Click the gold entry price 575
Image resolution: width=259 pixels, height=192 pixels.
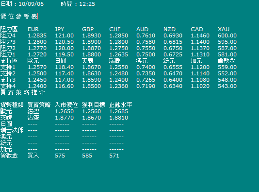coord(60,156)
